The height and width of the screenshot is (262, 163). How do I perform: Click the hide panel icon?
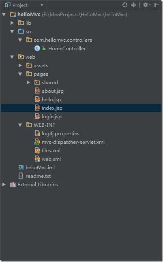[x=156, y=5]
